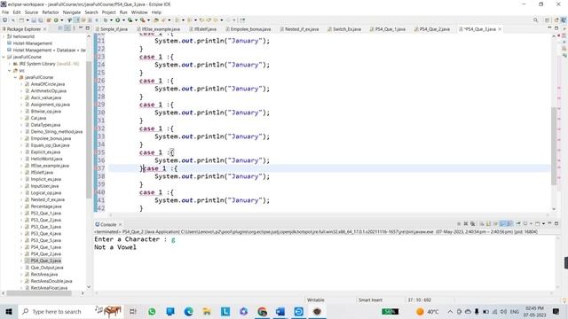The image size is (568, 319).
Task: Open the Source menu
Action: (32, 12)
